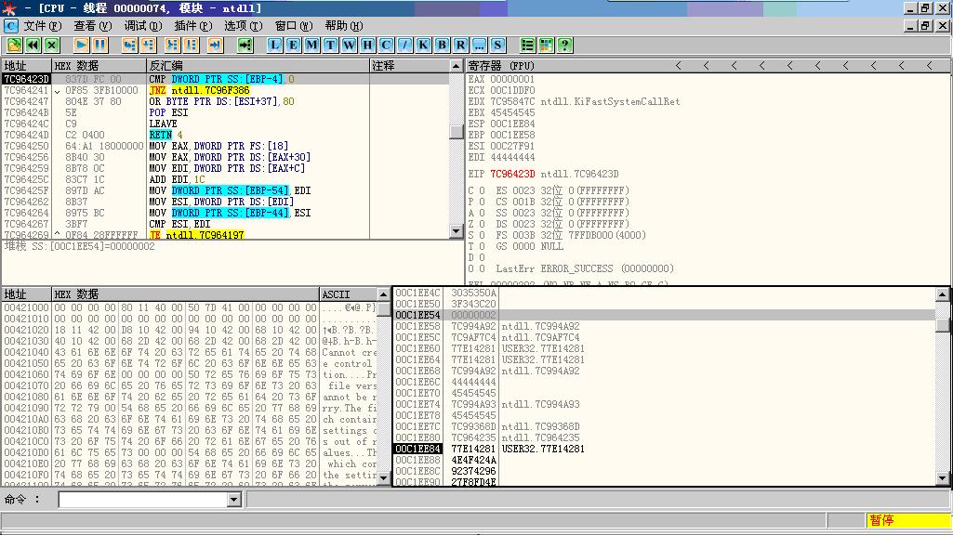953x535 pixels.
Task: Click the Step over toolbar icon
Action: click(x=149, y=45)
